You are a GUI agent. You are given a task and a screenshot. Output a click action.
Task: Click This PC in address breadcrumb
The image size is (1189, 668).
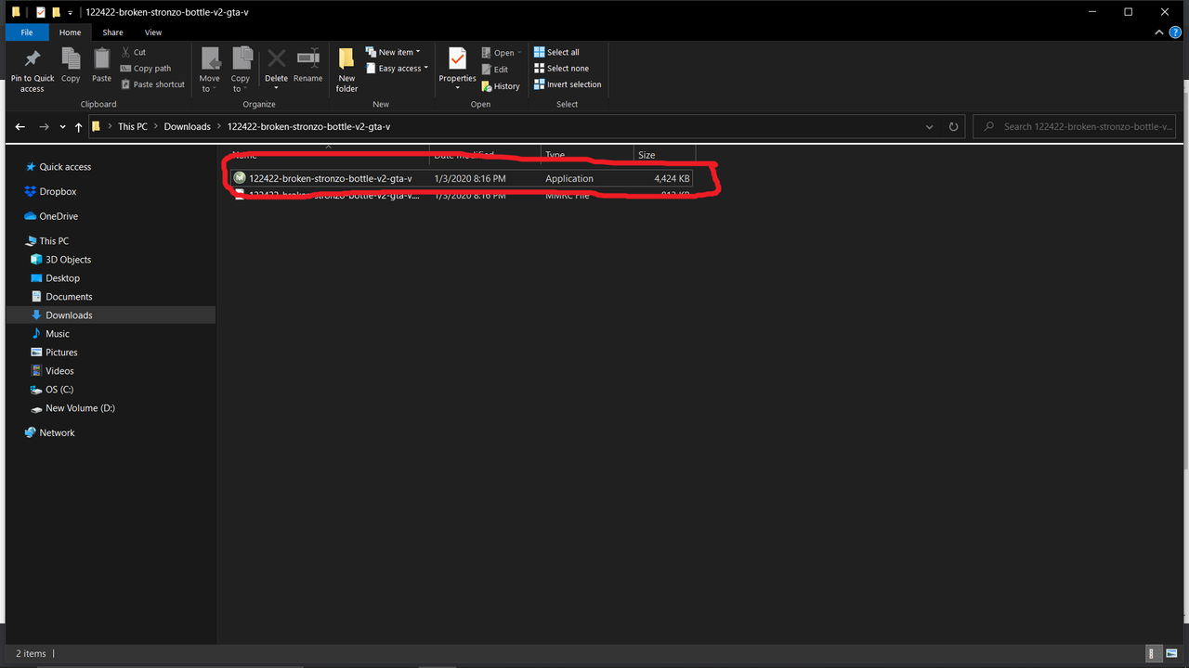click(x=133, y=126)
